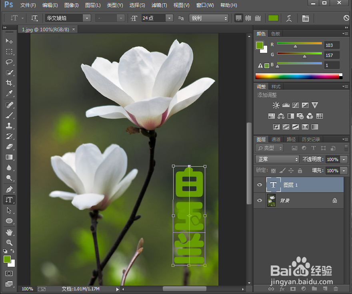Image resolution: width=352 pixels, height=294 pixels.
Task: Open the anti-aliasing dropdown (锐利)
Action: [209, 18]
